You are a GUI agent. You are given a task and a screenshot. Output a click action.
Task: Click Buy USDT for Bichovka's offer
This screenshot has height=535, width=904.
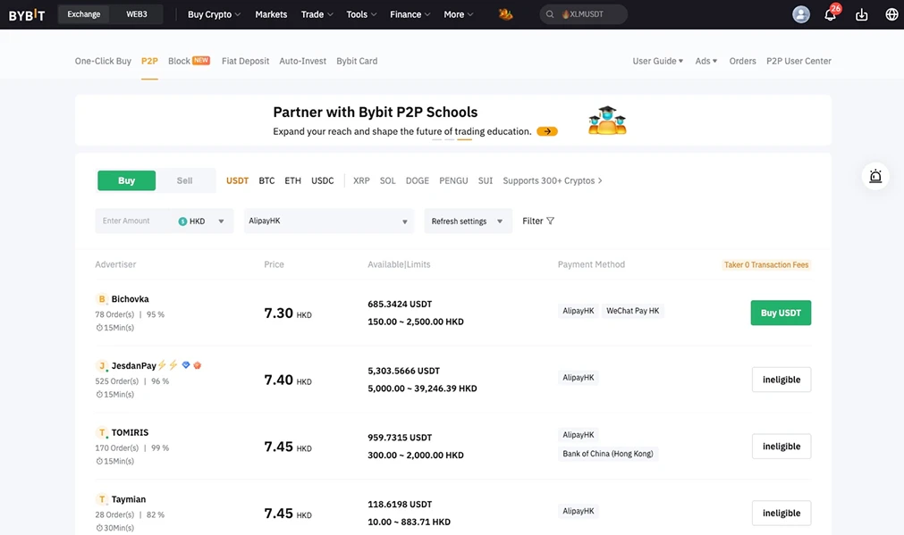coord(781,313)
